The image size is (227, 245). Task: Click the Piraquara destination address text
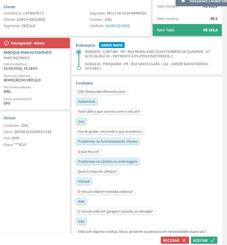147,66
